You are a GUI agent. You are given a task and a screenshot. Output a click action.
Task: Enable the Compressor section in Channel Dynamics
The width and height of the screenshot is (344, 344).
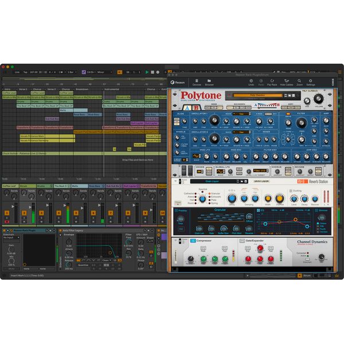[x=193, y=241]
